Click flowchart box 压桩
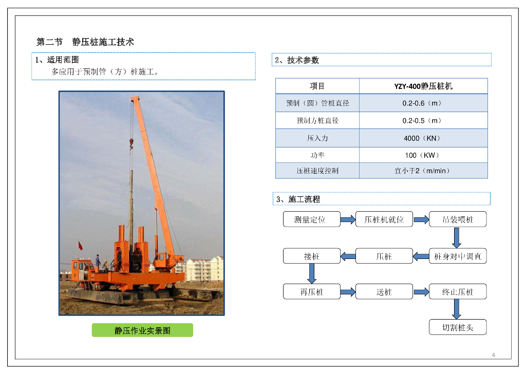Viewport: 526px width, 372px height. pyautogui.click(x=384, y=256)
